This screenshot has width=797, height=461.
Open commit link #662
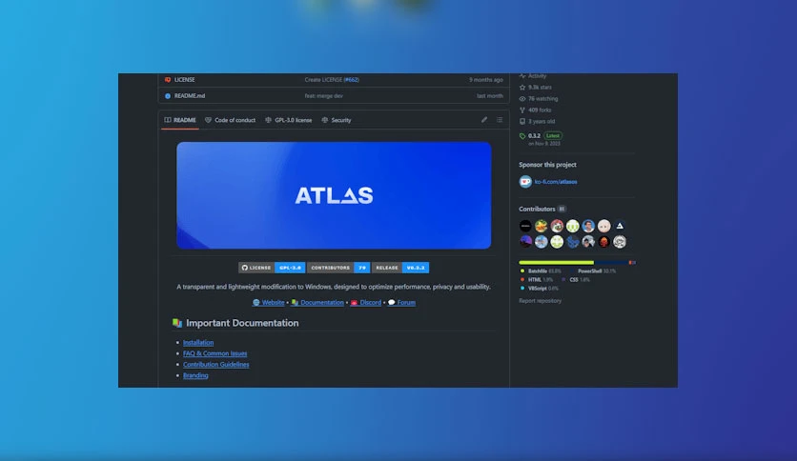point(351,80)
